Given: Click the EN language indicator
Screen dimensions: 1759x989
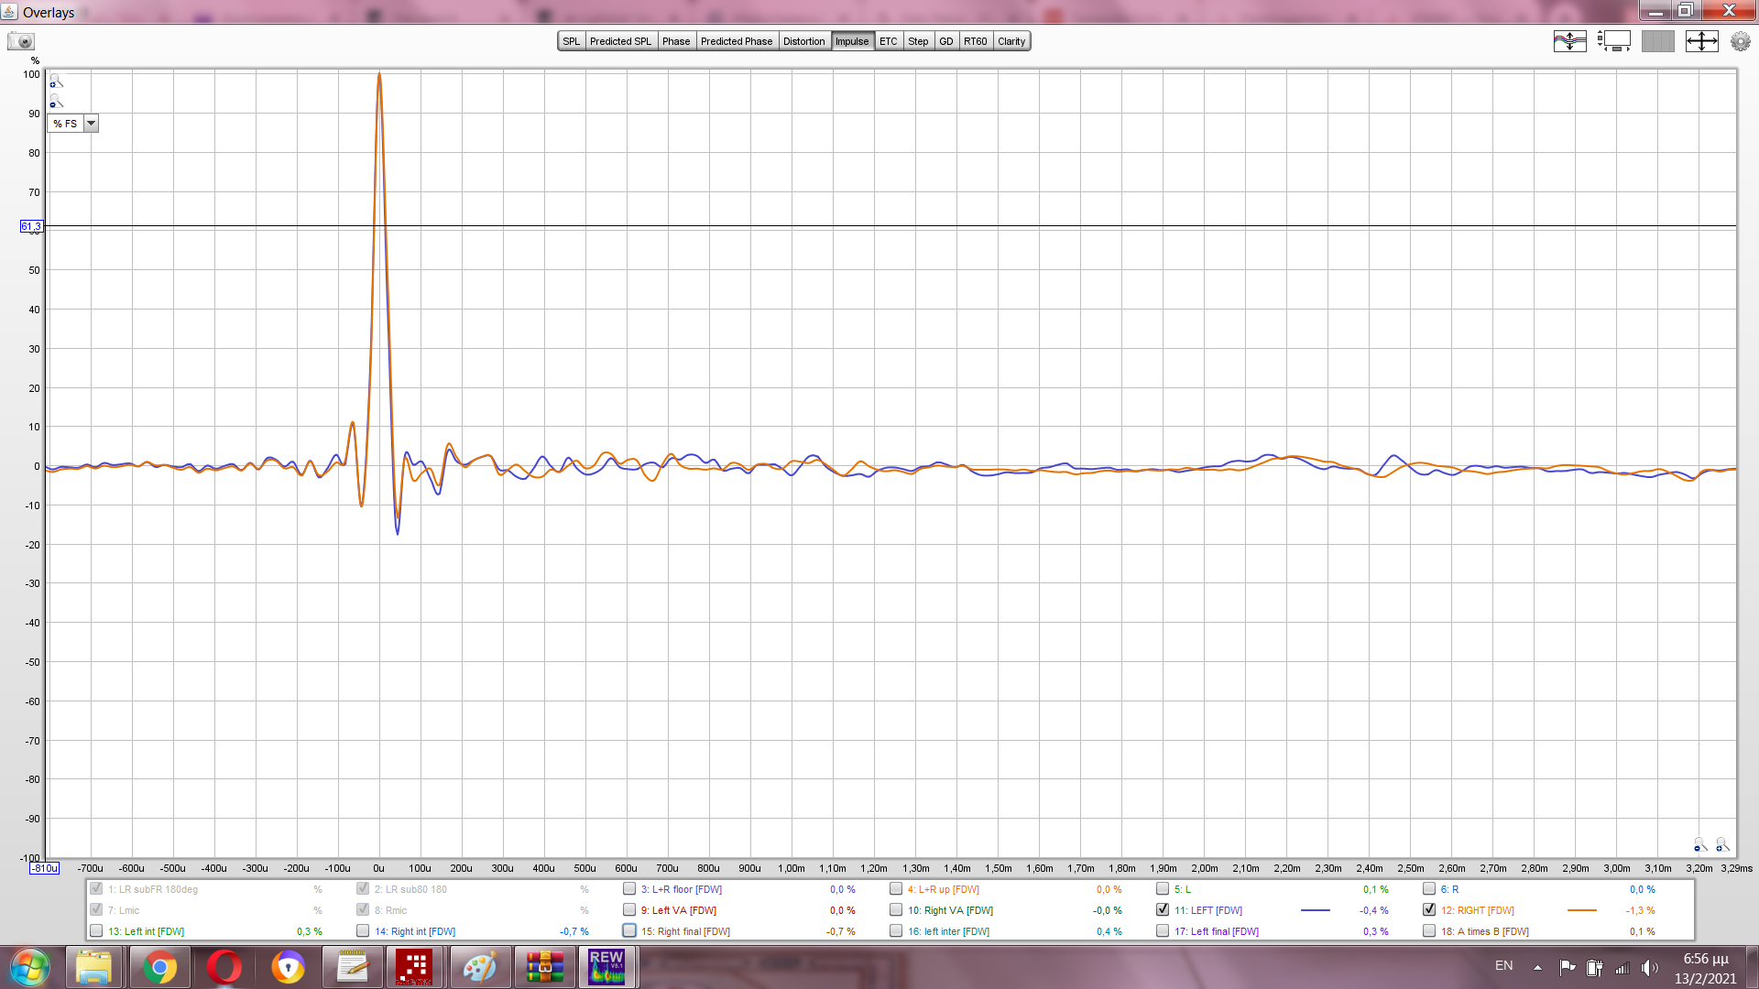Looking at the screenshot, I should coord(1504,966).
